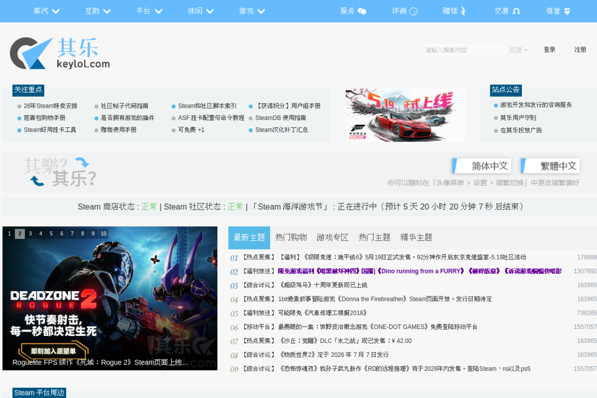597x398 pixels.
Task: Open the 服务 chat bubble icon
Action: point(362,11)
